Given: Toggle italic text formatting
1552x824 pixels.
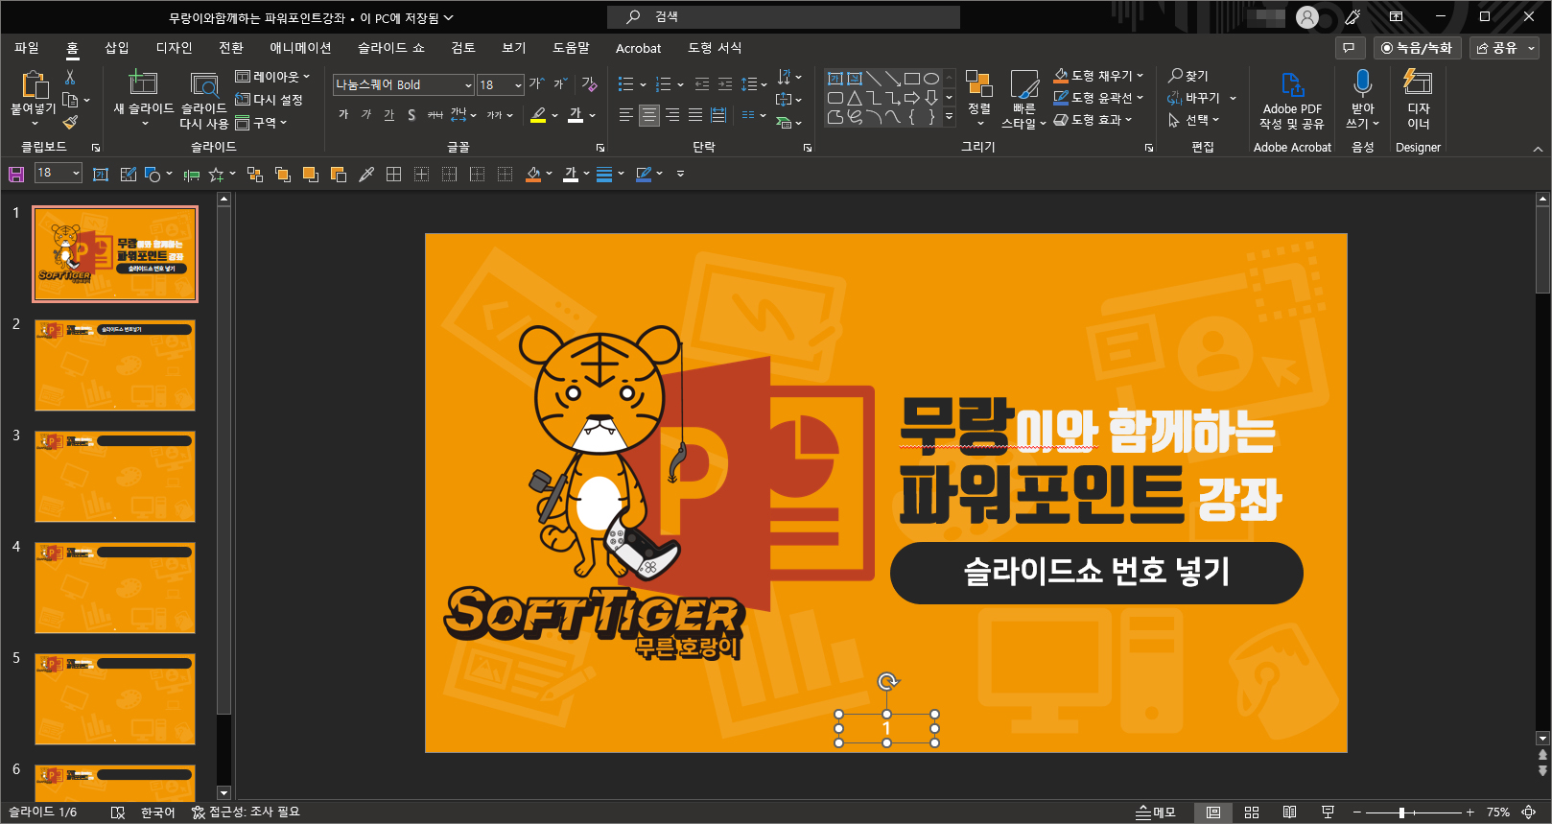Looking at the screenshot, I should coord(366,115).
